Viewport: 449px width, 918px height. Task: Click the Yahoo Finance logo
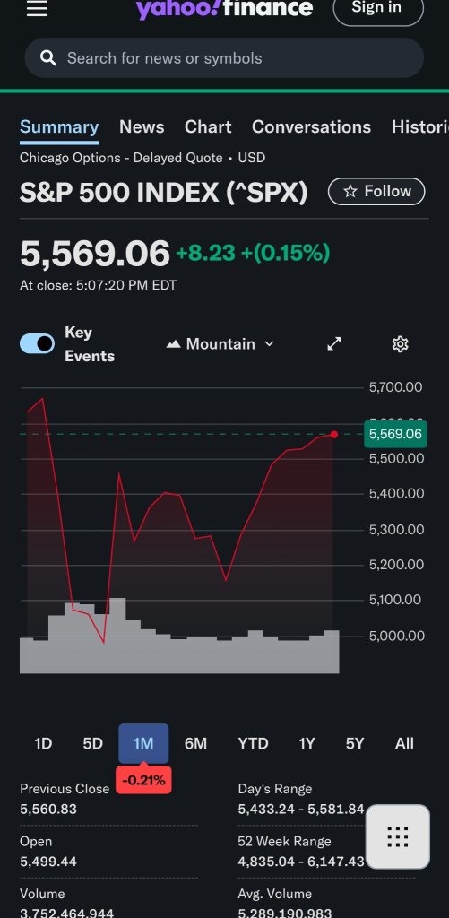click(x=224, y=8)
